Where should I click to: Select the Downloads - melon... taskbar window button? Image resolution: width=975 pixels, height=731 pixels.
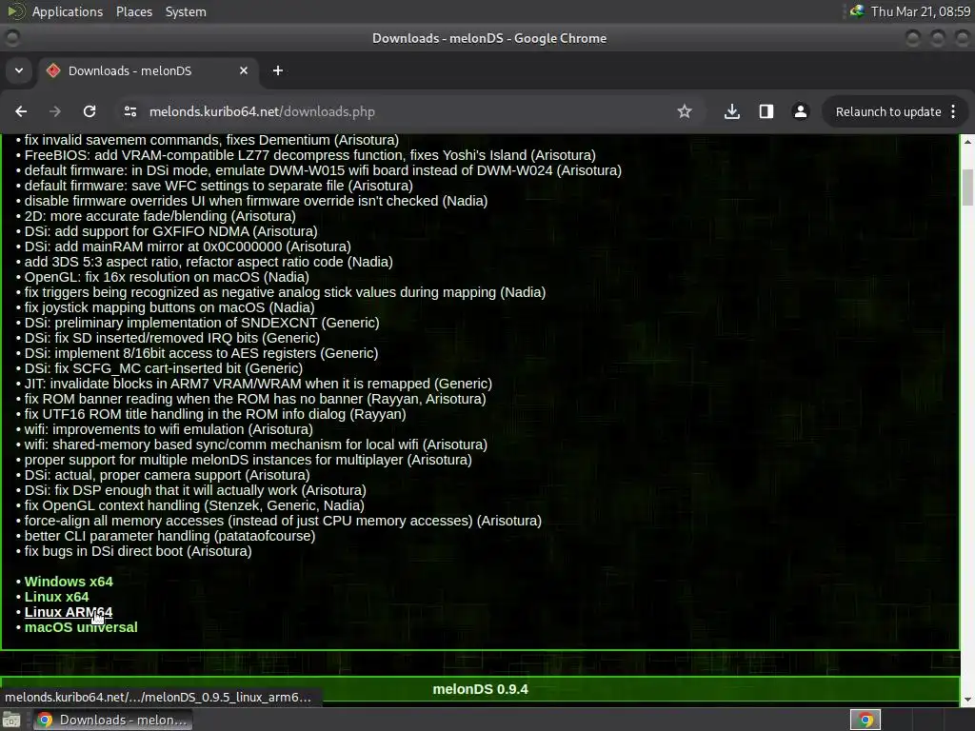tap(112, 720)
